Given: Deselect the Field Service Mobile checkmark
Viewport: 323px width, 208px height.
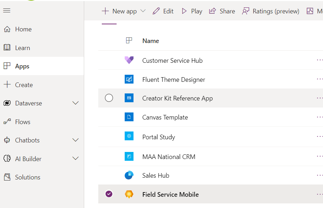Looking at the screenshot, I should pos(109,194).
